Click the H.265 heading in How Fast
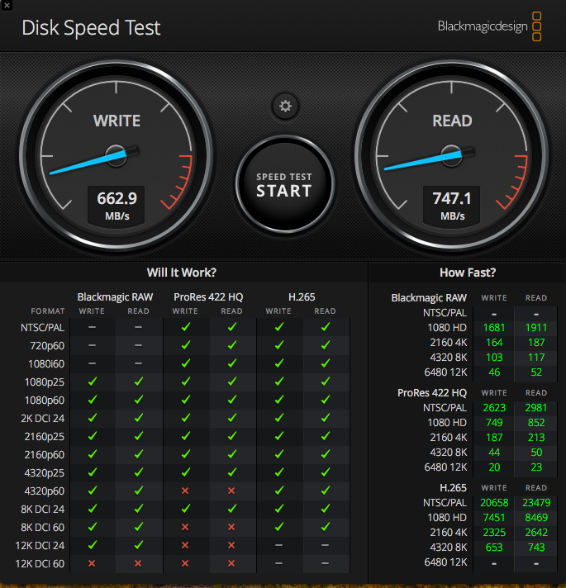The height and width of the screenshot is (588, 566). click(x=453, y=487)
